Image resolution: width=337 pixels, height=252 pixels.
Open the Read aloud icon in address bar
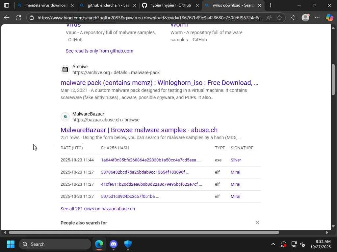point(269,18)
